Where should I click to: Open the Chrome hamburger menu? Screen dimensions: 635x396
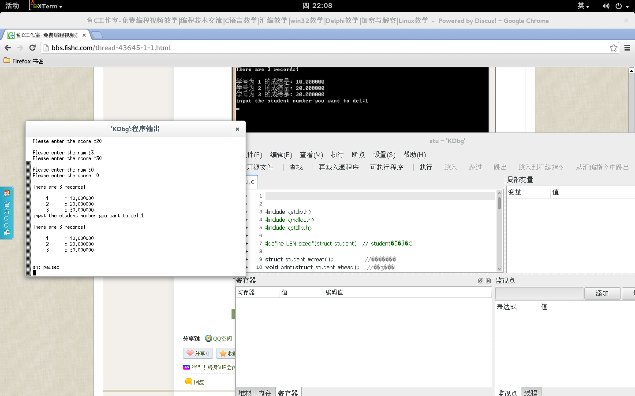(627, 48)
